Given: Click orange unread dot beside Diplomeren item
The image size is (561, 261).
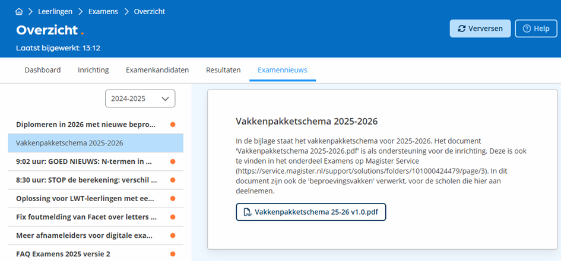Looking at the screenshot, I should [x=173, y=125].
